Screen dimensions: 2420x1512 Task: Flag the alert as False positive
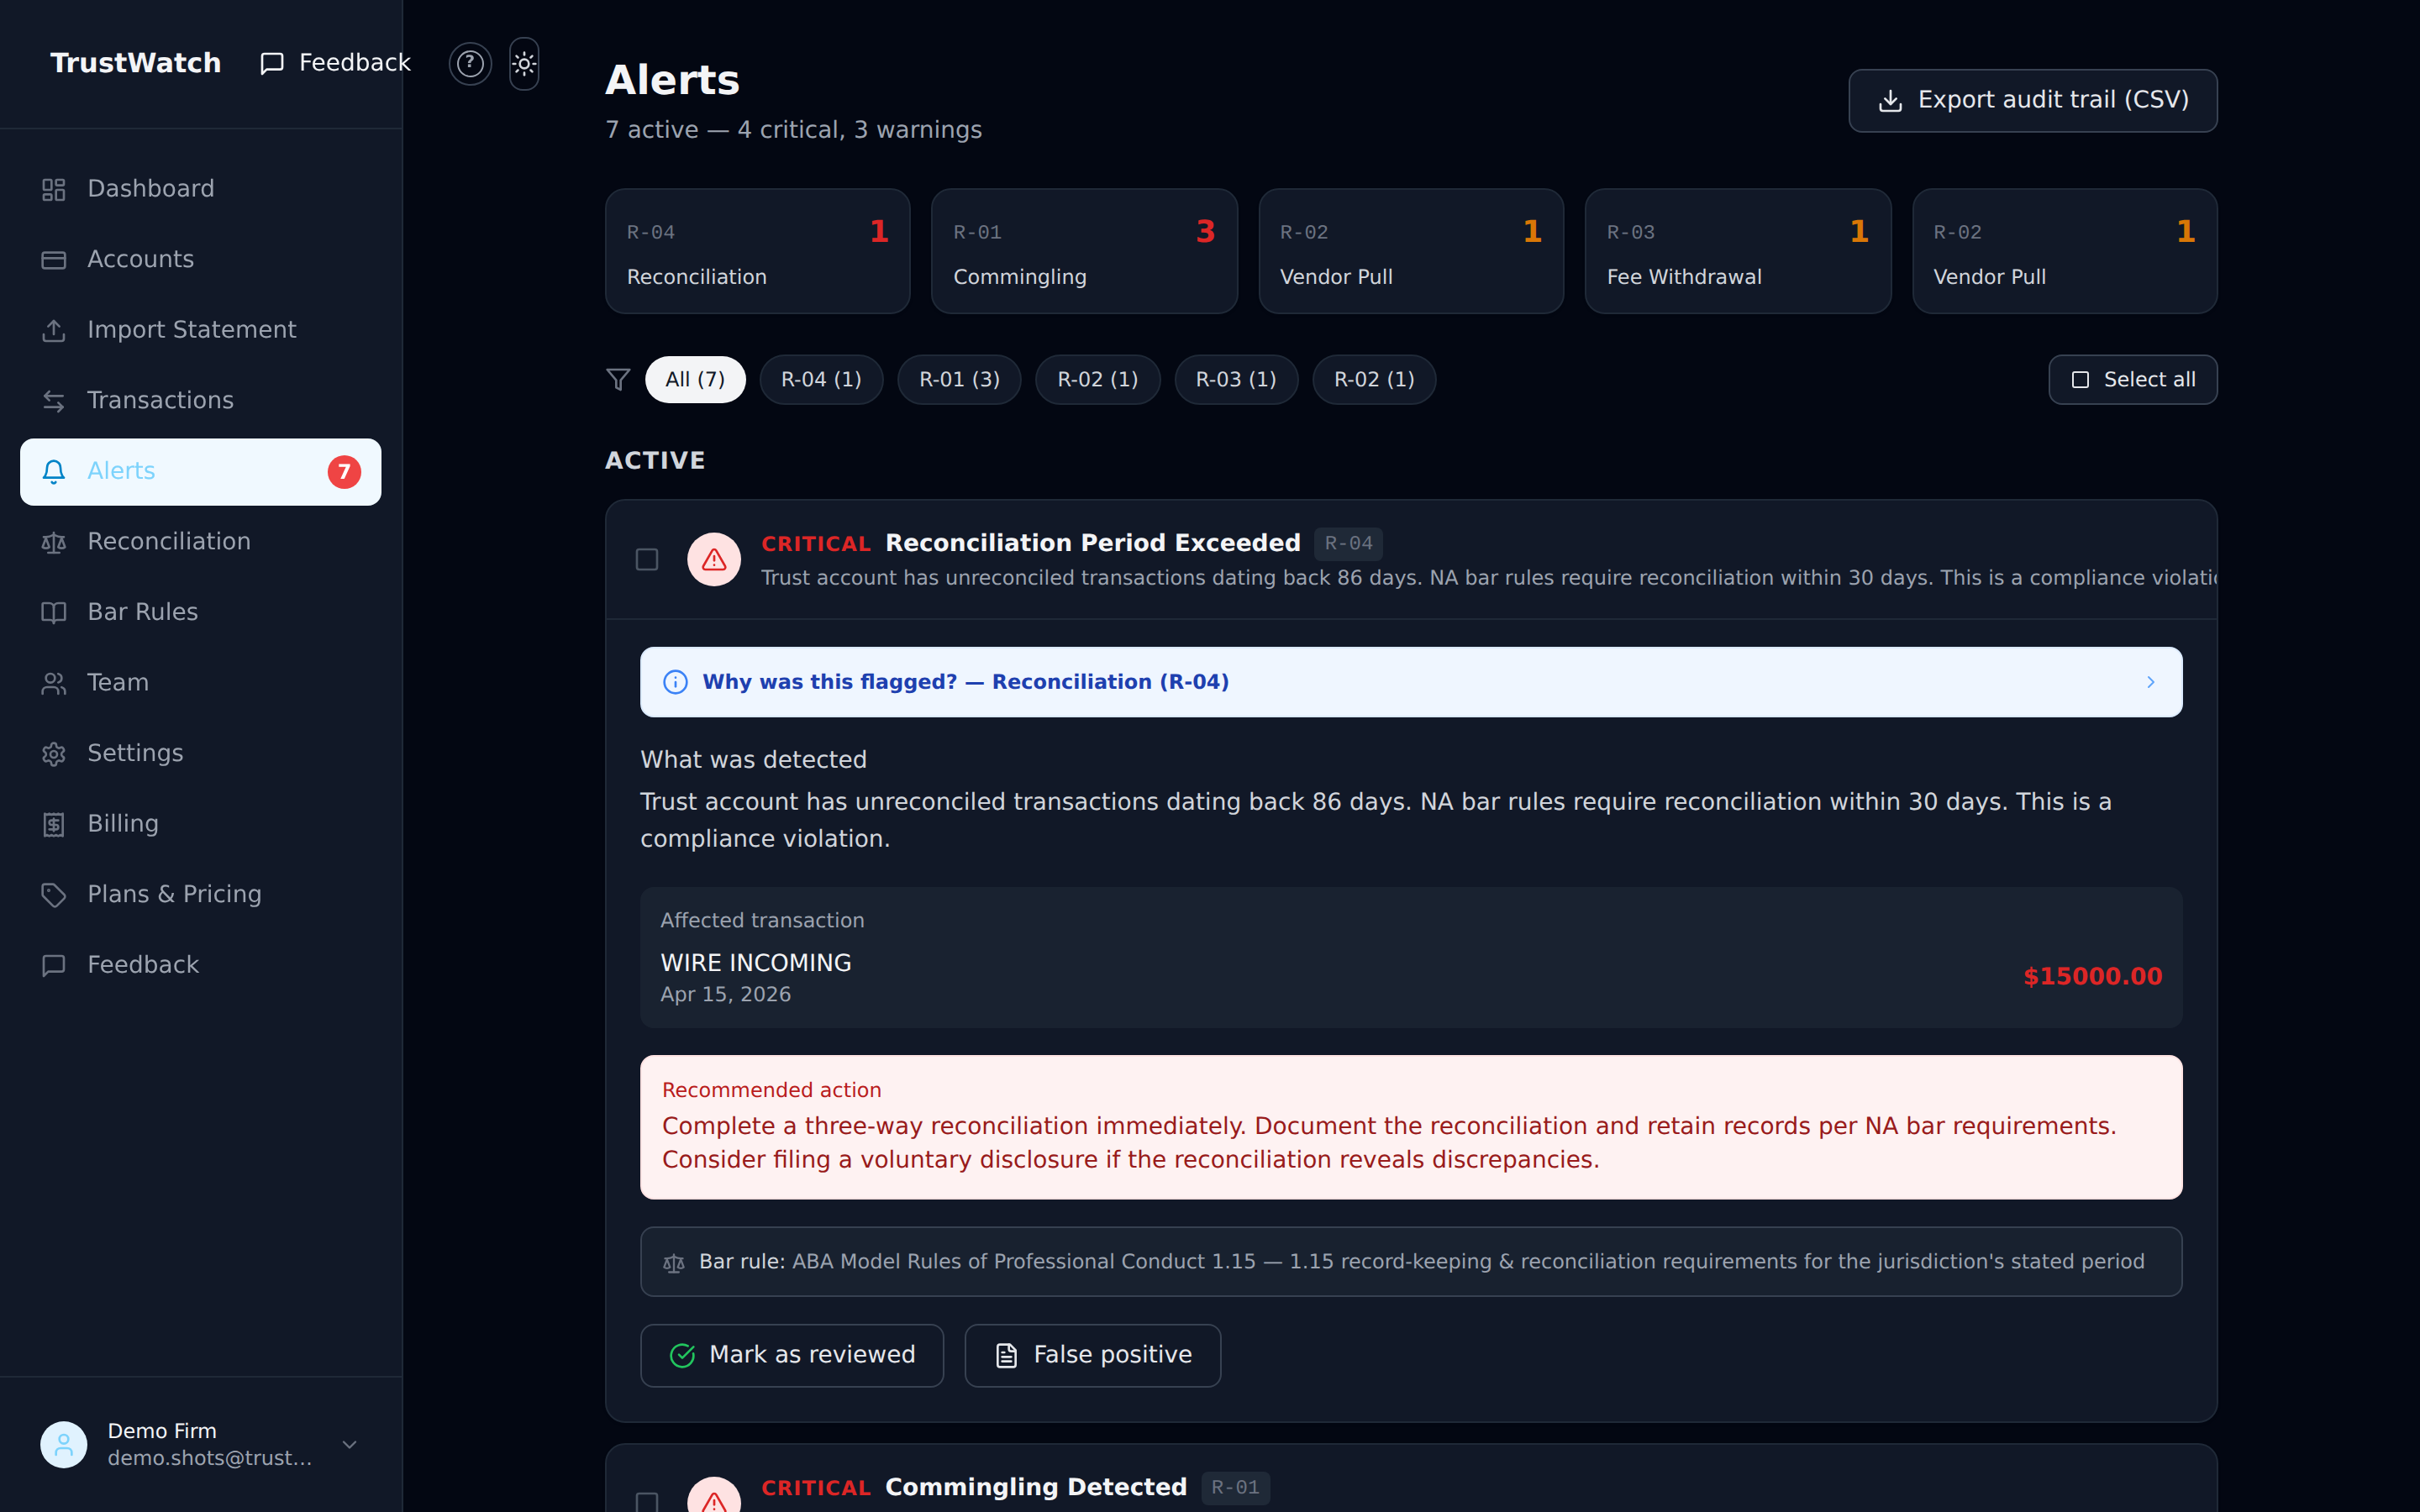(1092, 1355)
